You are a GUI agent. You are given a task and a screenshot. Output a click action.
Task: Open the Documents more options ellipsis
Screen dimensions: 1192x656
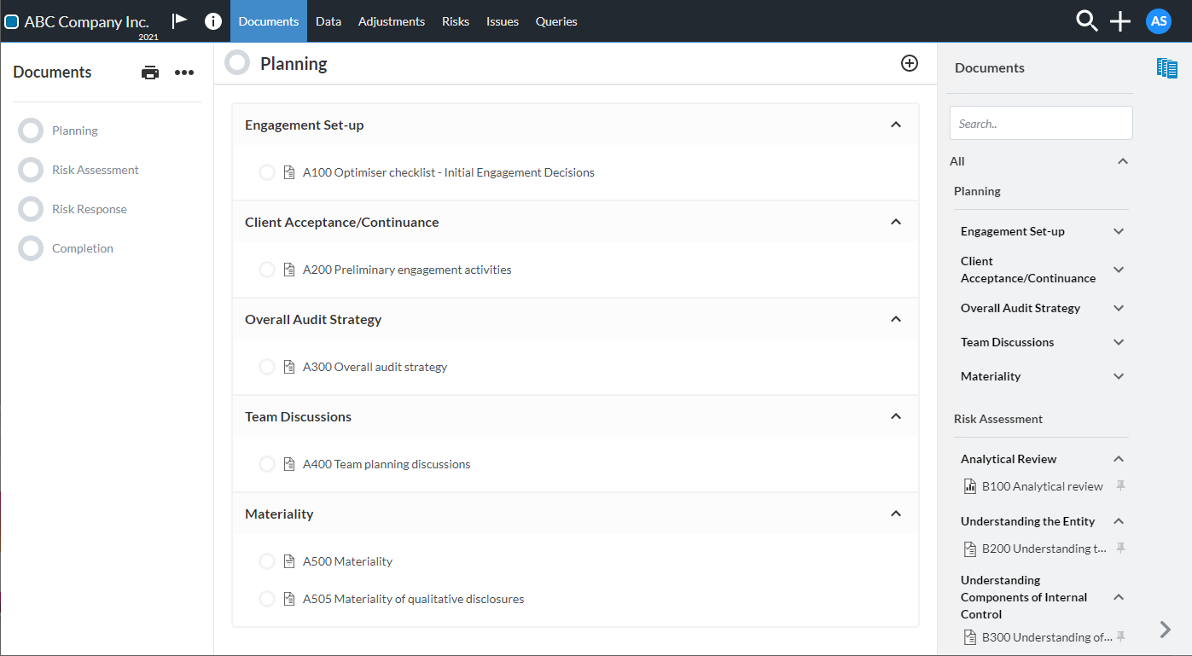point(184,73)
